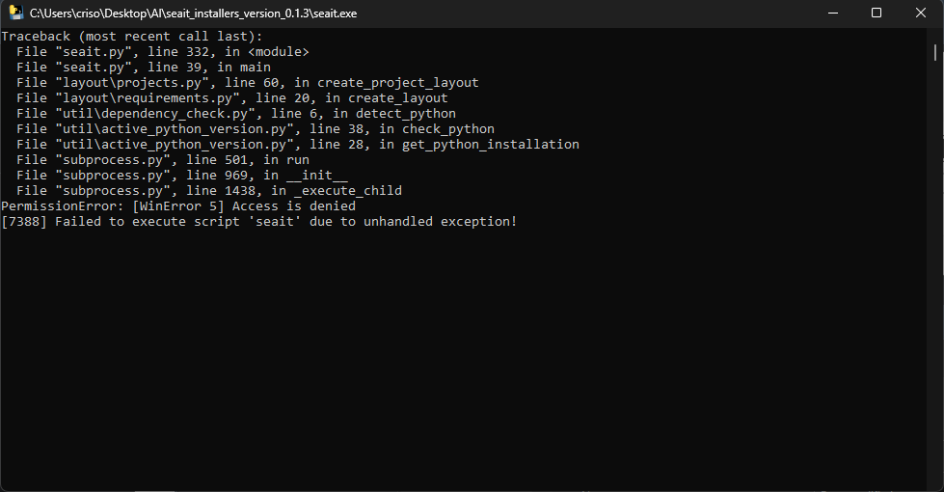
Task: Click the title bar path text seait.exe
Action: [193, 14]
